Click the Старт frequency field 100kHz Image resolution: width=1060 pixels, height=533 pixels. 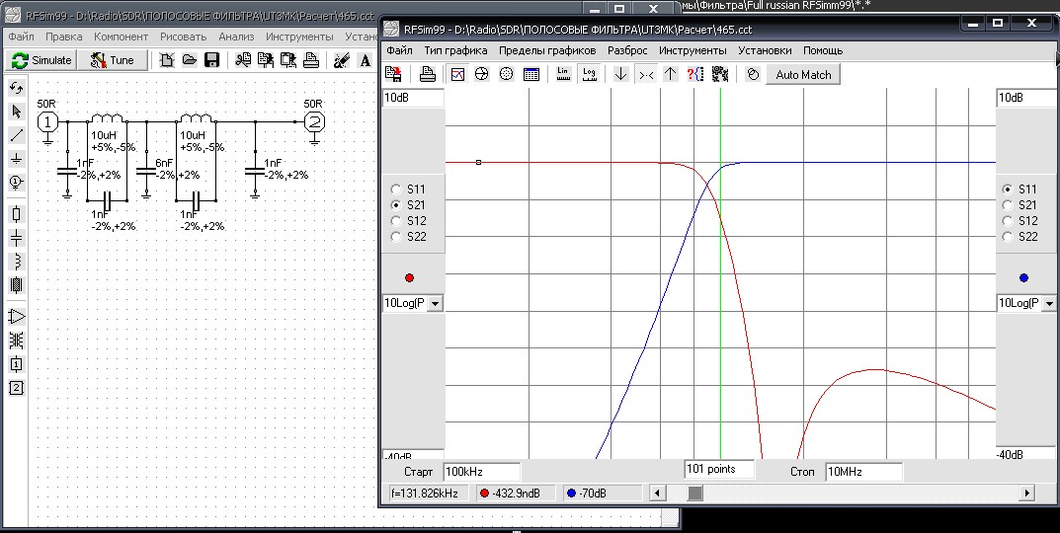[482, 472]
